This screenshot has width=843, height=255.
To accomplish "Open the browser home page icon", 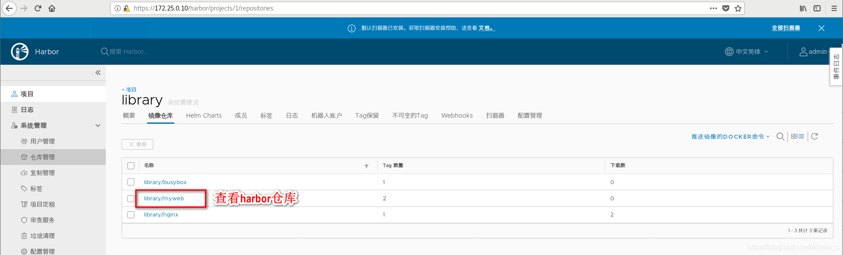I will [x=52, y=8].
